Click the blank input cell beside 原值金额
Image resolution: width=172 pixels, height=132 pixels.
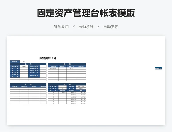pos(62,86)
